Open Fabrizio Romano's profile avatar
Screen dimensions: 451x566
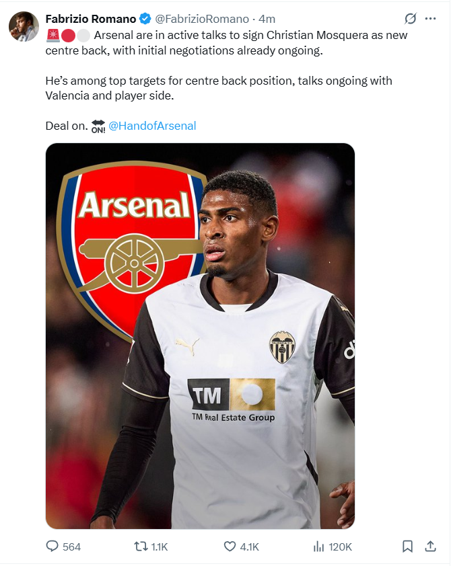click(24, 26)
